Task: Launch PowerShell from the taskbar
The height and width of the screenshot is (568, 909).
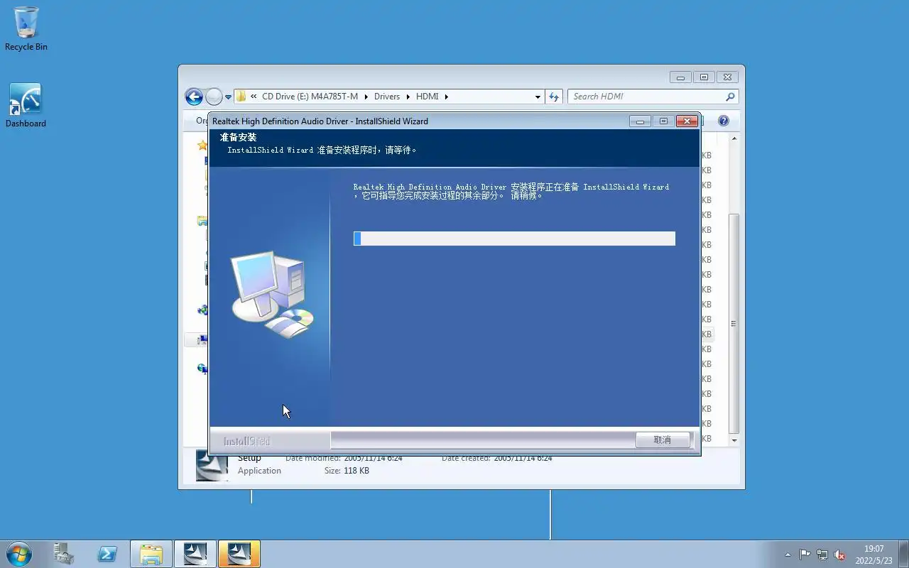Action: click(107, 554)
